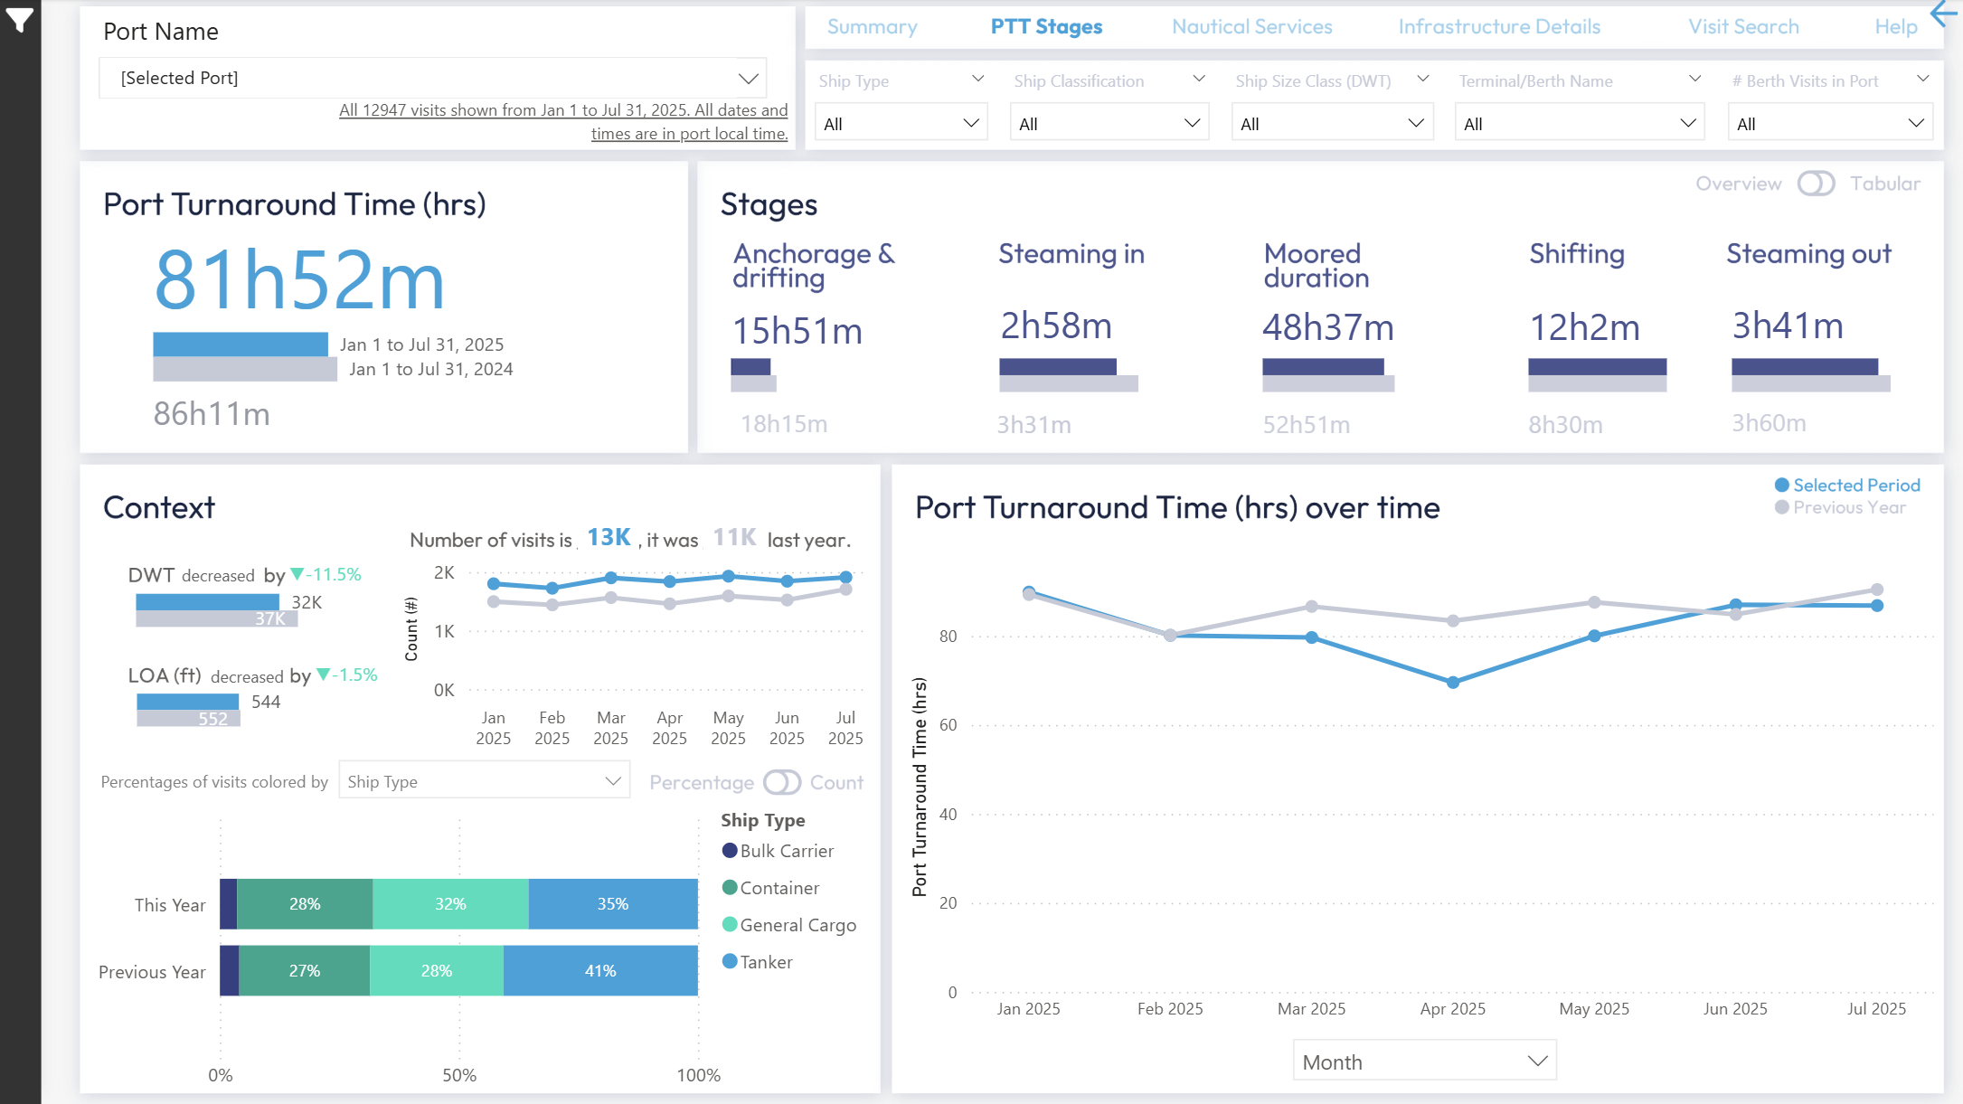This screenshot has height=1104, width=1963.
Task: Switch to the Summary tab
Action: pos(872,27)
